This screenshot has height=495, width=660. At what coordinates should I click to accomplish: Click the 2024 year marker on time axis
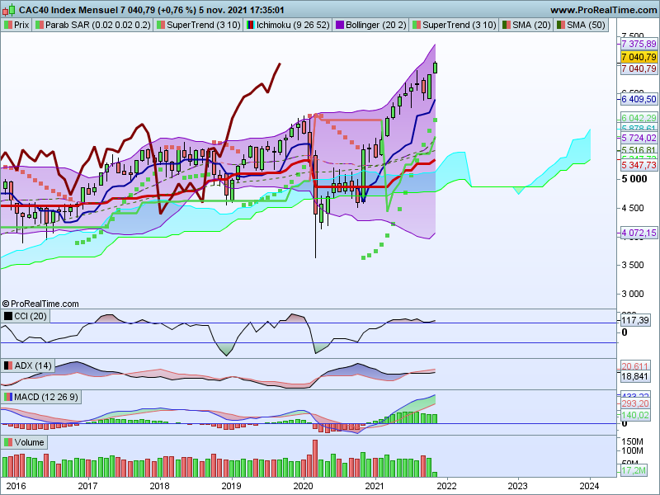[589, 486]
